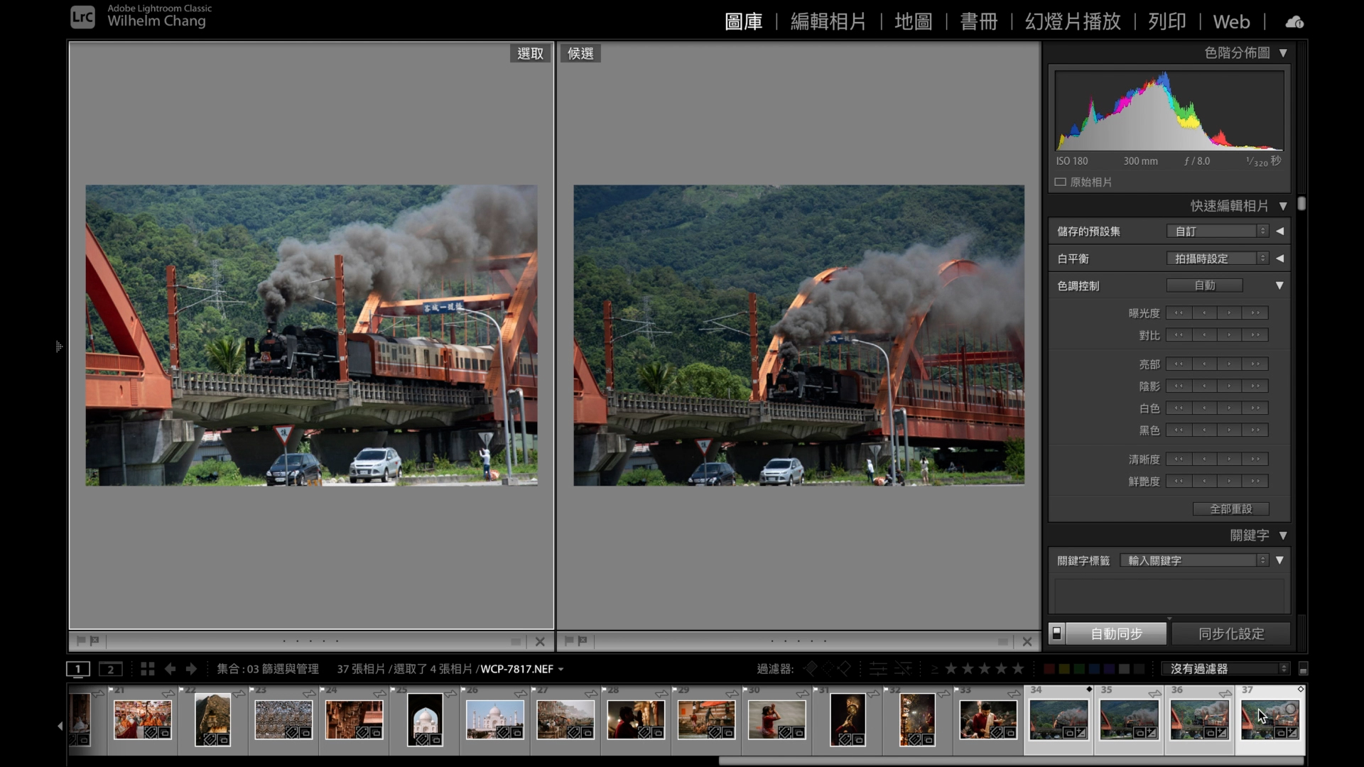Switch to the 圖庫 (Library) module
The width and height of the screenshot is (1364, 767).
coord(743,22)
